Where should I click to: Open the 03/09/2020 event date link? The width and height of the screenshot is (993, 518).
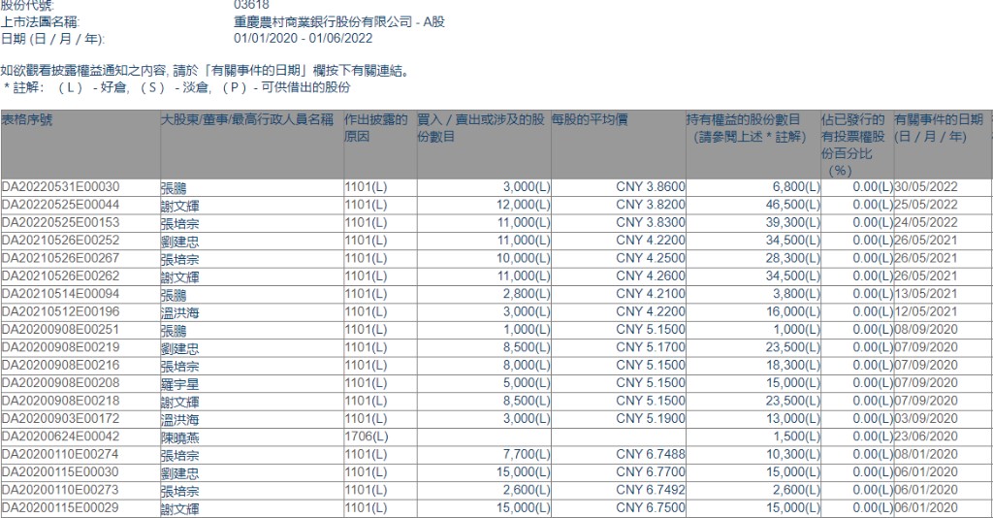pyautogui.click(x=926, y=419)
